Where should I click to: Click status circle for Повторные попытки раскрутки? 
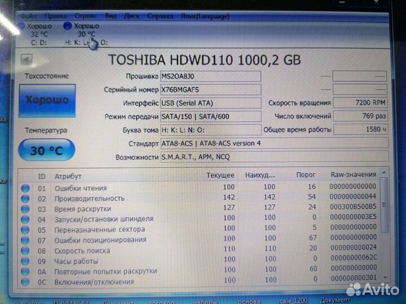[x=25, y=271]
